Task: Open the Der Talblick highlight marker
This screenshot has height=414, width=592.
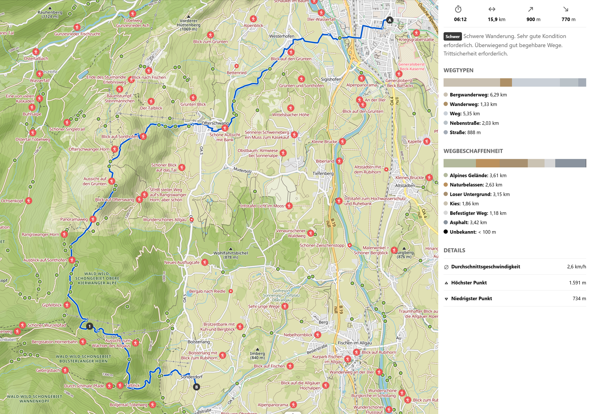Action: coord(151,102)
